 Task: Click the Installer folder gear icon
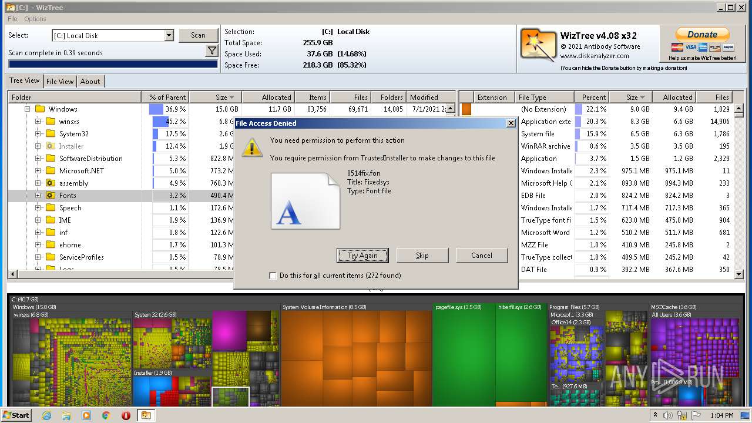51,146
